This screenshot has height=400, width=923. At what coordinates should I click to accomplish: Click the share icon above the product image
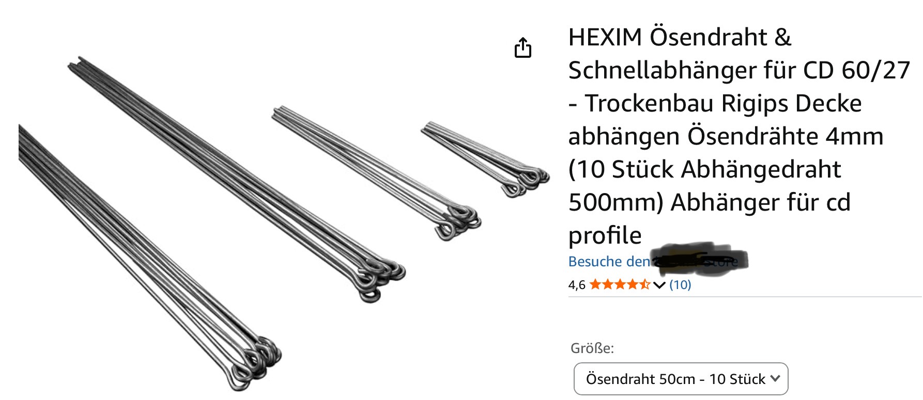pos(523,47)
